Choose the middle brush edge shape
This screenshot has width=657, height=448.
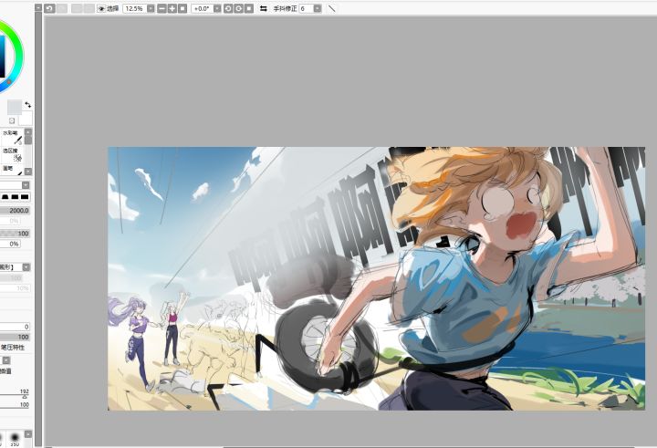(x=16, y=196)
